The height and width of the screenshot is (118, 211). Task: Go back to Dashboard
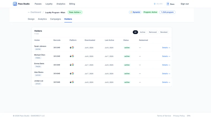(34, 12)
